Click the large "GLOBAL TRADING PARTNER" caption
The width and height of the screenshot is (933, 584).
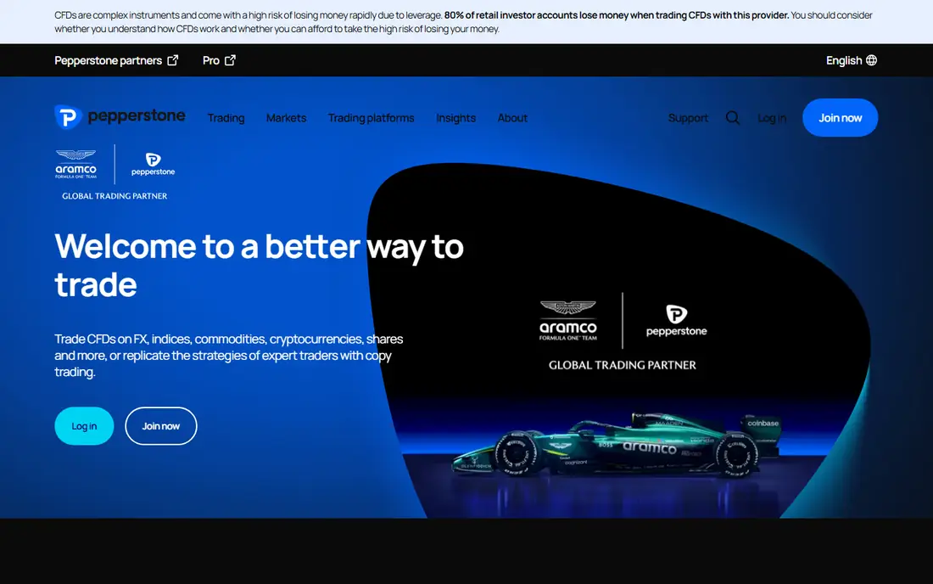click(623, 365)
